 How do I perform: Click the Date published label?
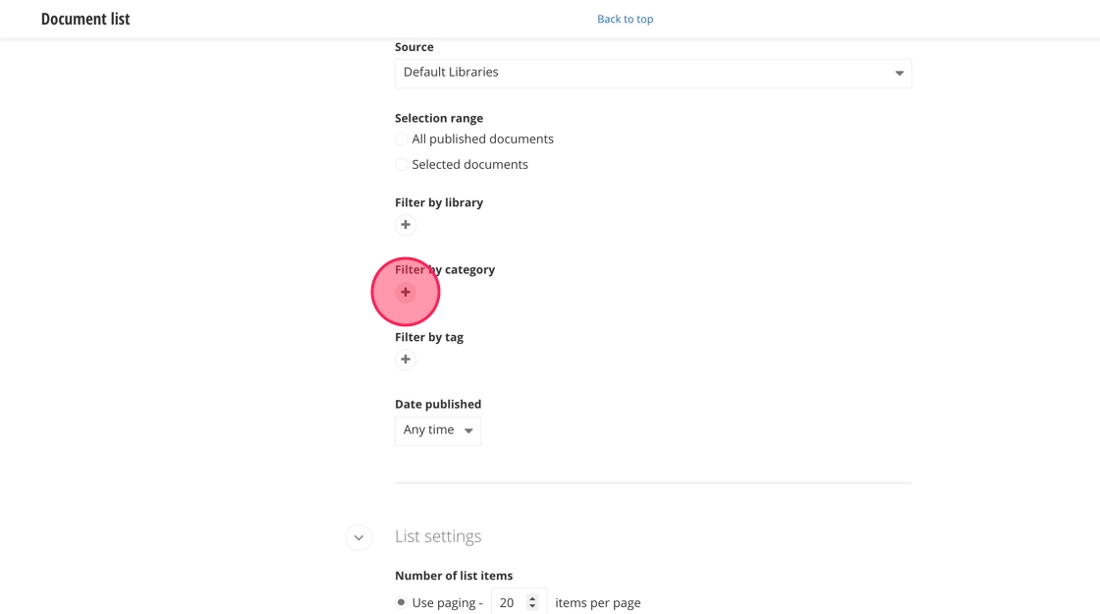(438, 404)
